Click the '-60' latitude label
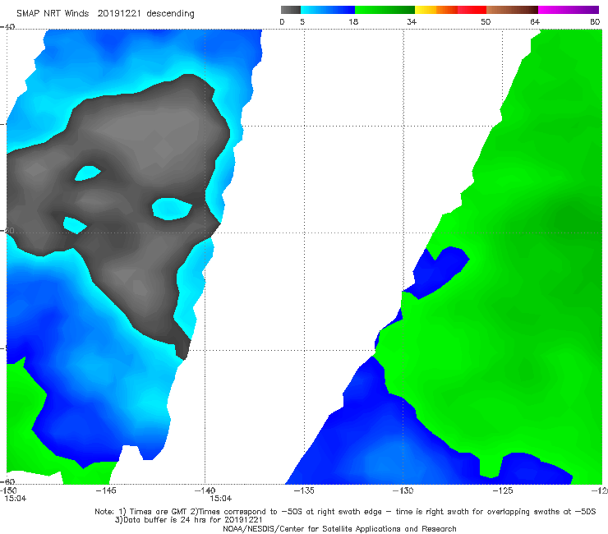608x534 pixels. 7,481
